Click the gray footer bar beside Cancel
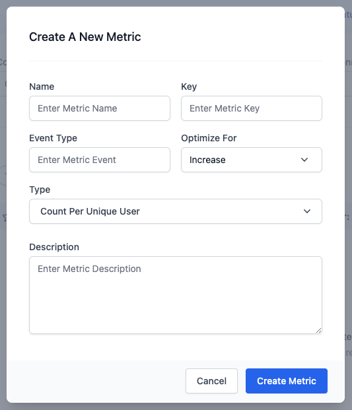 tap(96, 382)
